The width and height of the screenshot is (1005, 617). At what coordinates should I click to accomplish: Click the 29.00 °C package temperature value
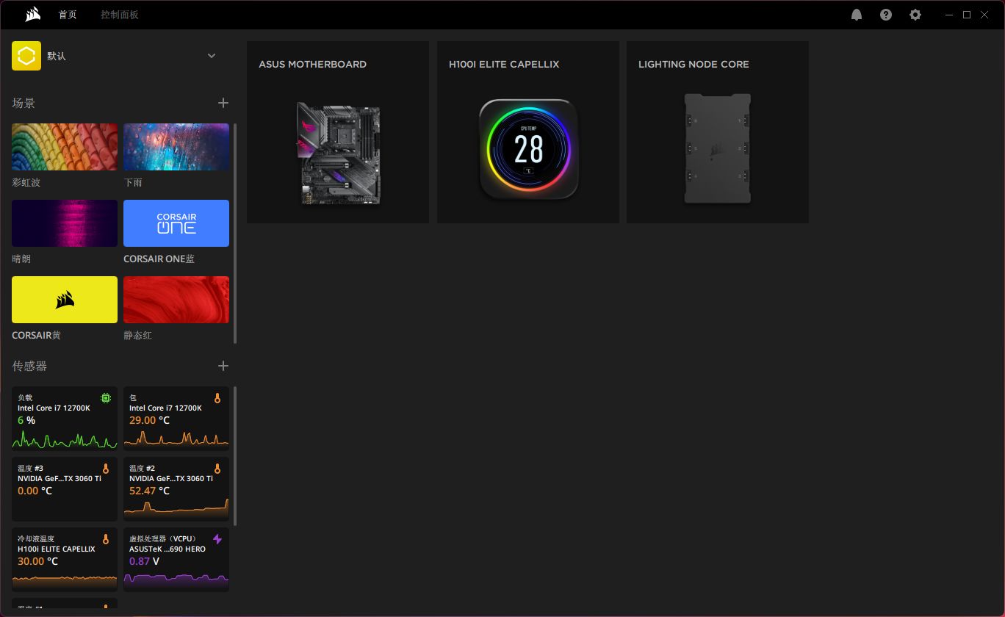[149, 420]
